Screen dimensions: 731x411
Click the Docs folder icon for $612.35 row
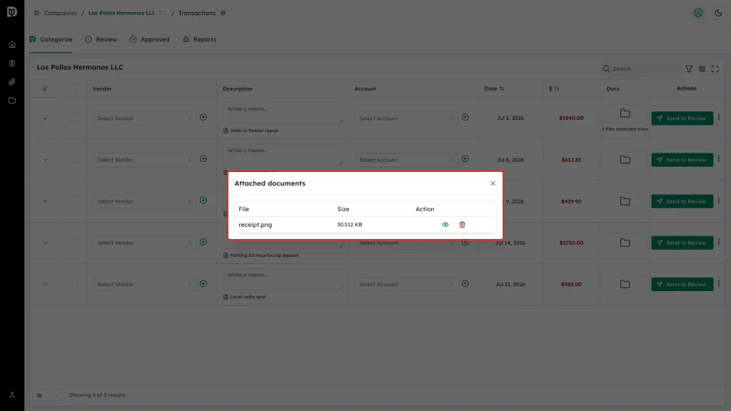[625, 160]
